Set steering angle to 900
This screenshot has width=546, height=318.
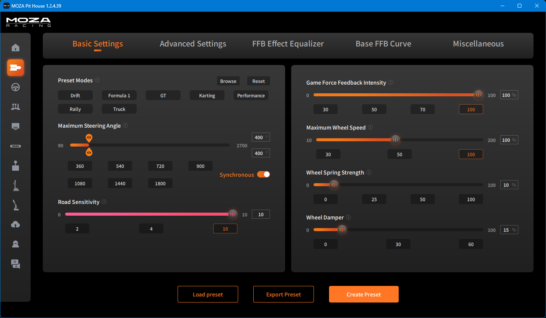200,166
